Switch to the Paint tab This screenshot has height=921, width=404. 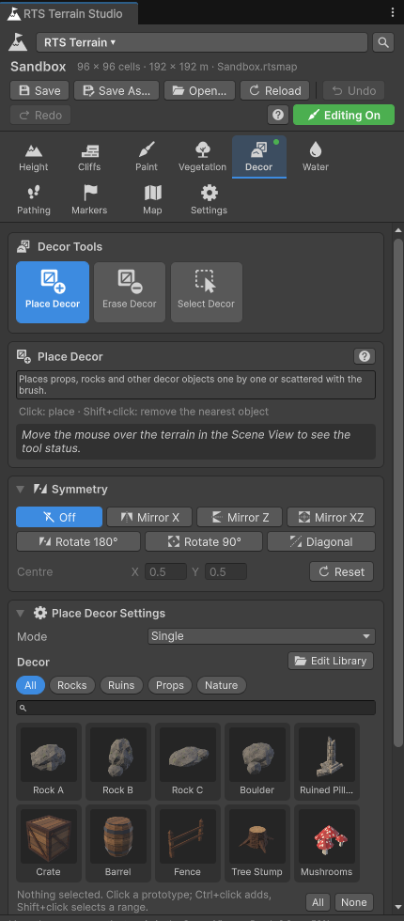[147, 157]
